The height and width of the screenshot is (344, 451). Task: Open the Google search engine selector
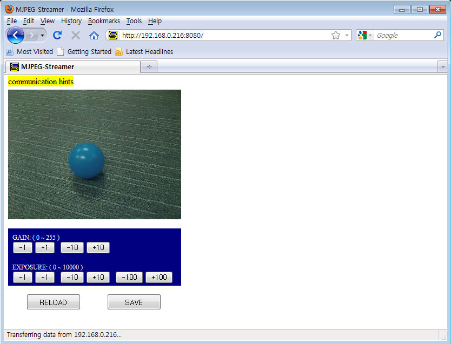coord(364,35)
